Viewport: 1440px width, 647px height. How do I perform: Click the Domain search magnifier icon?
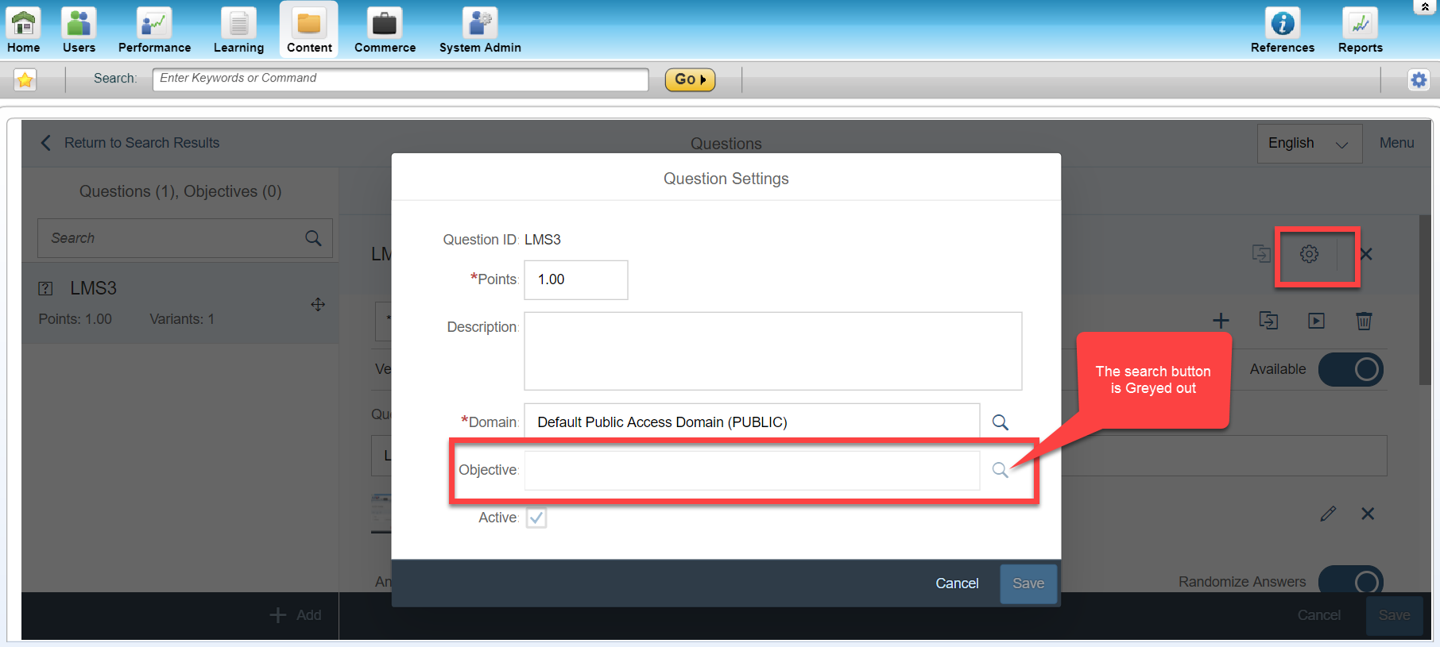pyautogui.click(x=1001, y=422)
